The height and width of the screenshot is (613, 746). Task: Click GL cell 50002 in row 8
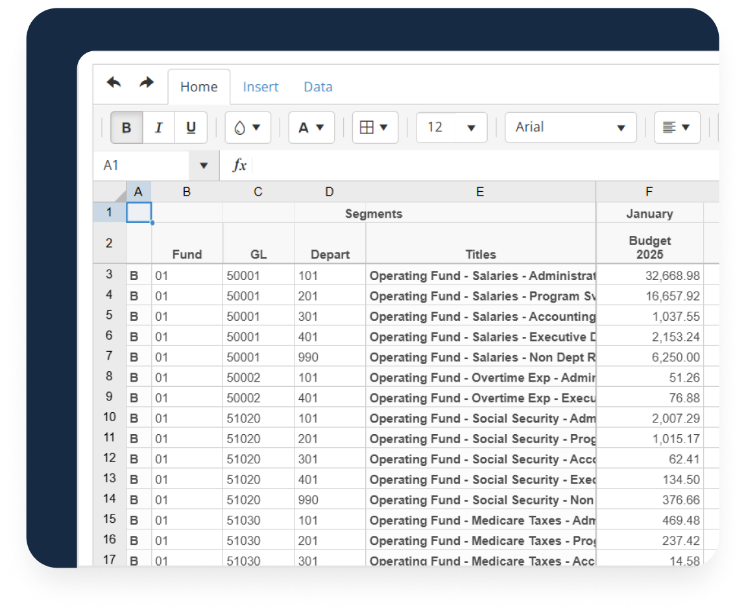[258, 377]
